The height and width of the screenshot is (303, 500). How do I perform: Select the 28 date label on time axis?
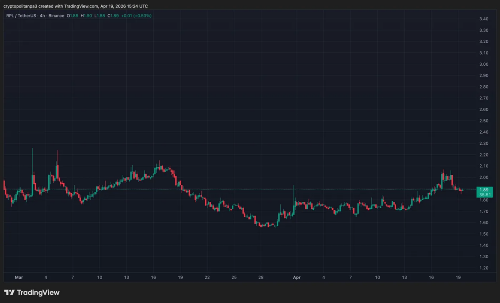pos(261,277)
